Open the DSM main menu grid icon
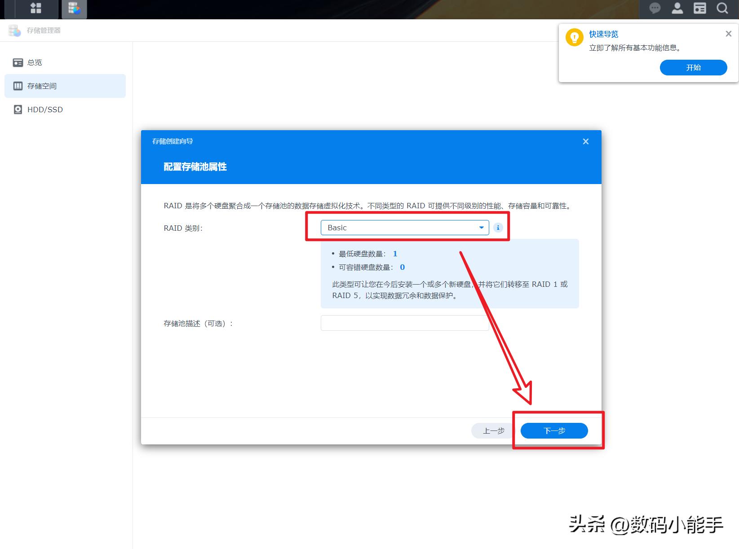Image resolution: width=739 pixels, height=549 pixels. [x=35, y=9]
